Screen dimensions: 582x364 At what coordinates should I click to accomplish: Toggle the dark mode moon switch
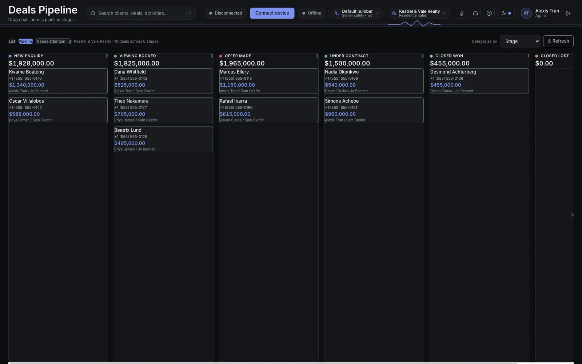click(x=506, y=13)
